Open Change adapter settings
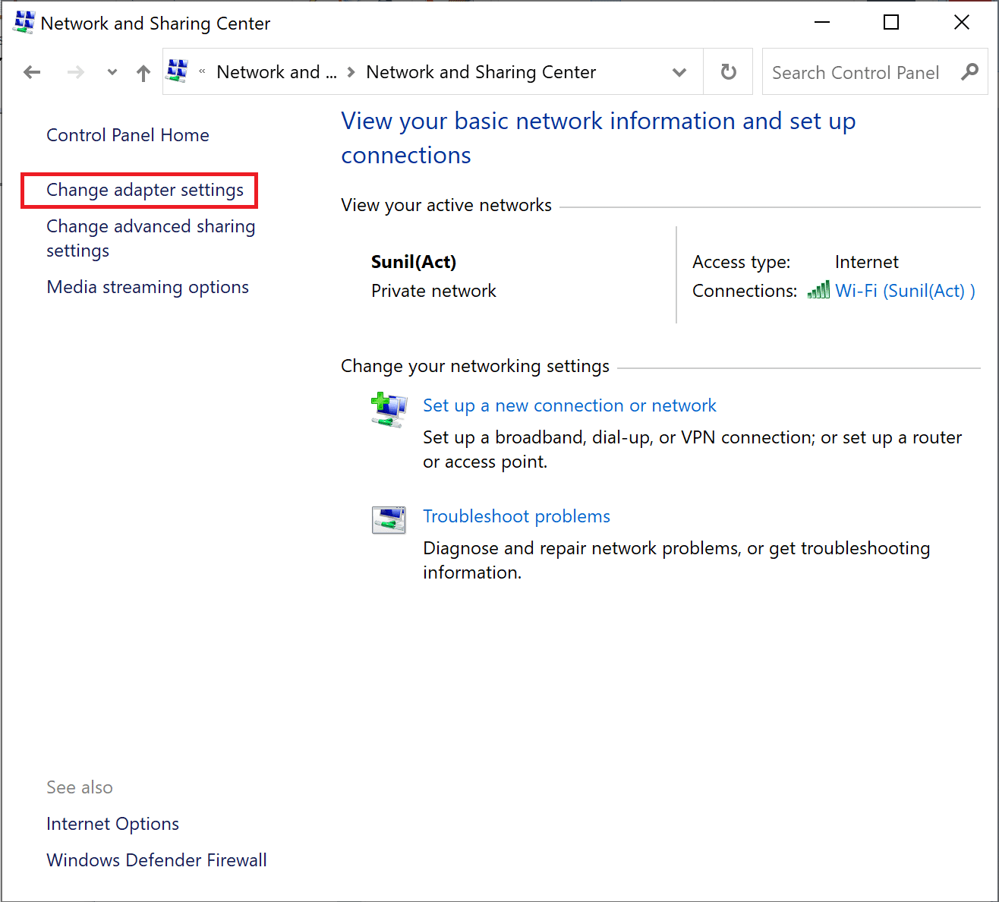 145,190
